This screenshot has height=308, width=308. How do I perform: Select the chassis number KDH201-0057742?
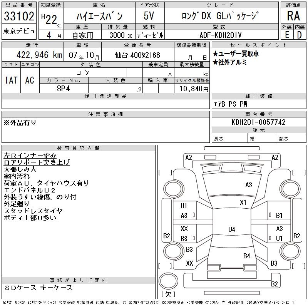pos(259,122)
